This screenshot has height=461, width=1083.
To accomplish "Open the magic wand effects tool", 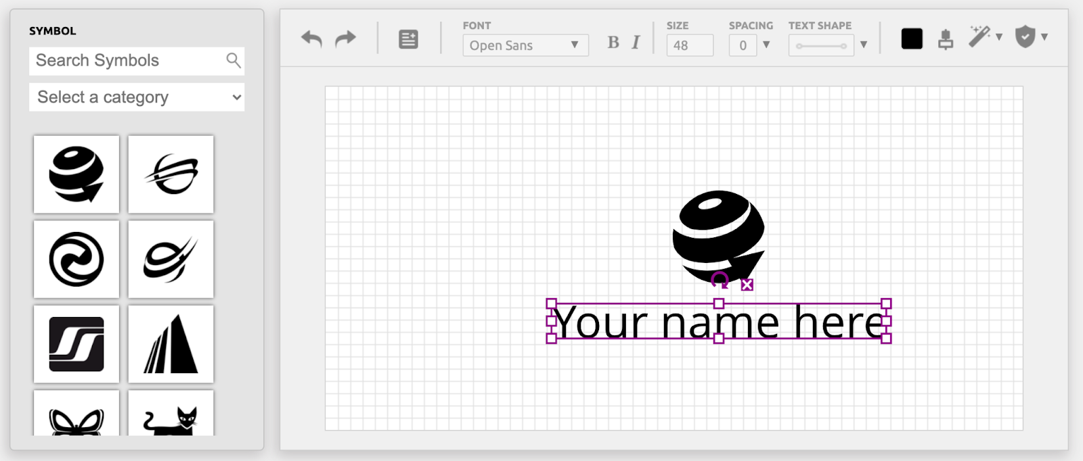I will (979, 37).
